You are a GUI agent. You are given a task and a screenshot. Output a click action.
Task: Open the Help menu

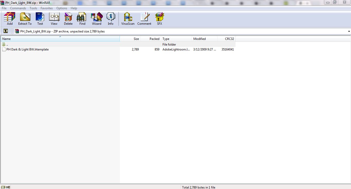pos(74,8)
